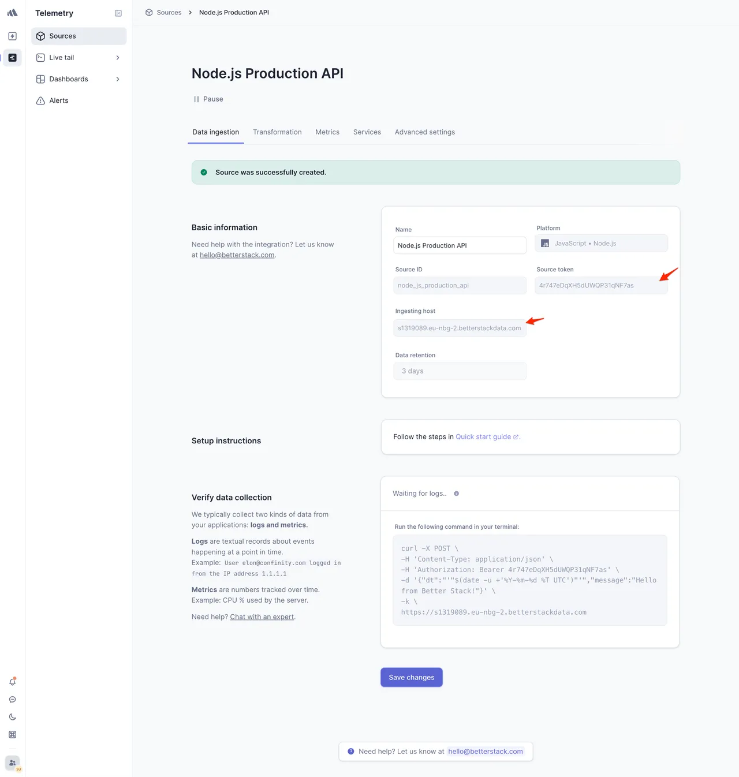This screenshot has width=739, height=777.
Task: Click the green success checkmark icon
Action: (204, 172)
